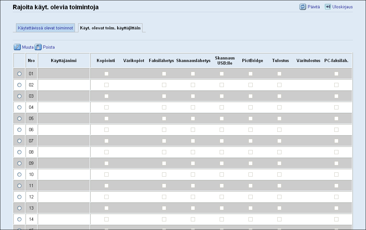This screenshot has width=366, height=230.
Task: Toggle Faksilähetys checkbox for user 09
Action: (x=164, y=163)
